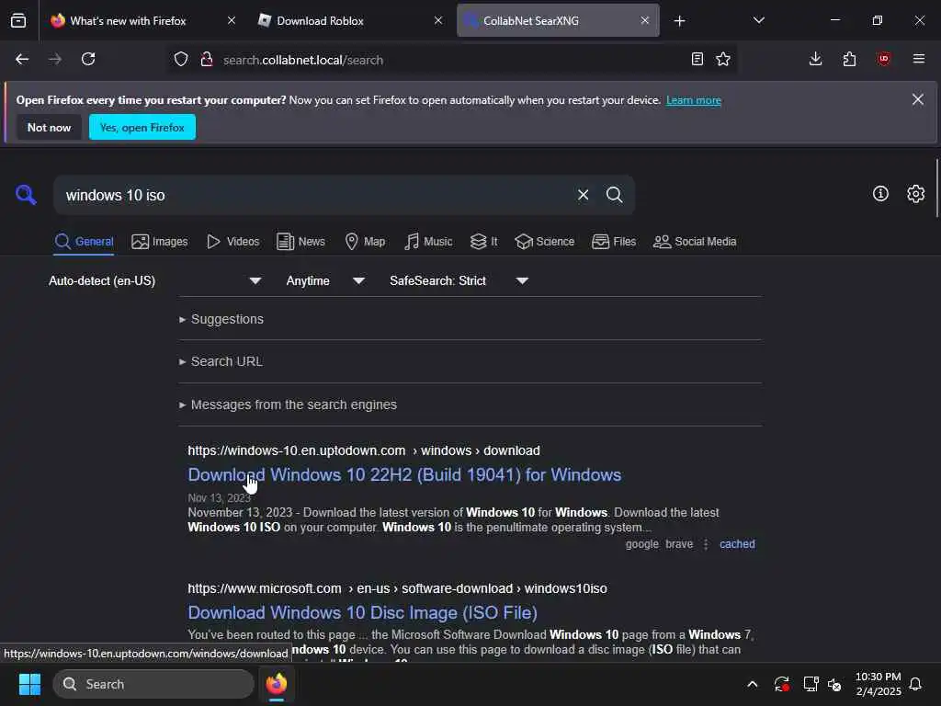This screenshot has height=706, width=941.
Task: Click the address bar URL field
Action: 451,60
